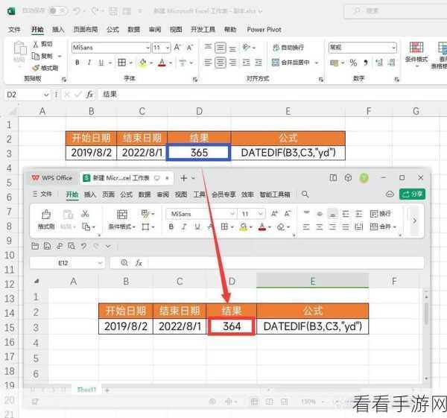
Task: Click the Save icon in the WPS quick toolbar
Action: 47,246
